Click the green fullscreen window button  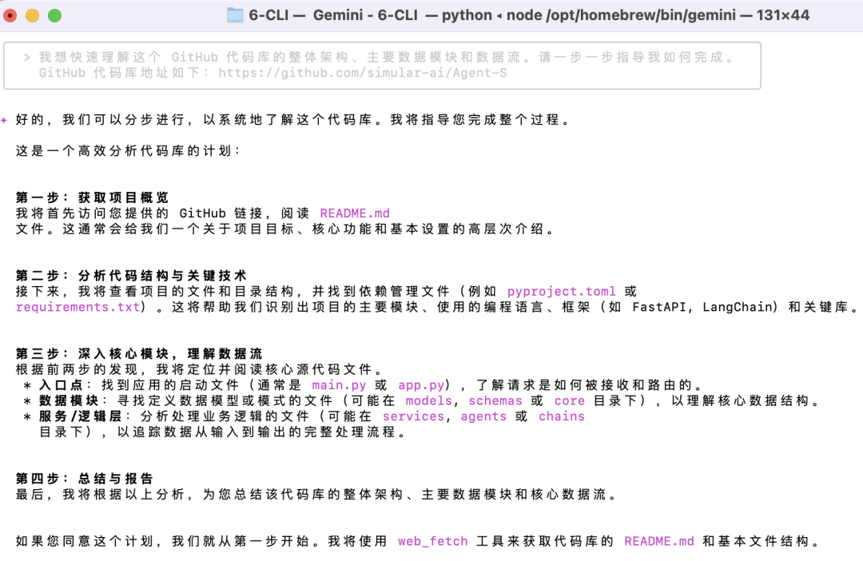[x=54, y=15]
